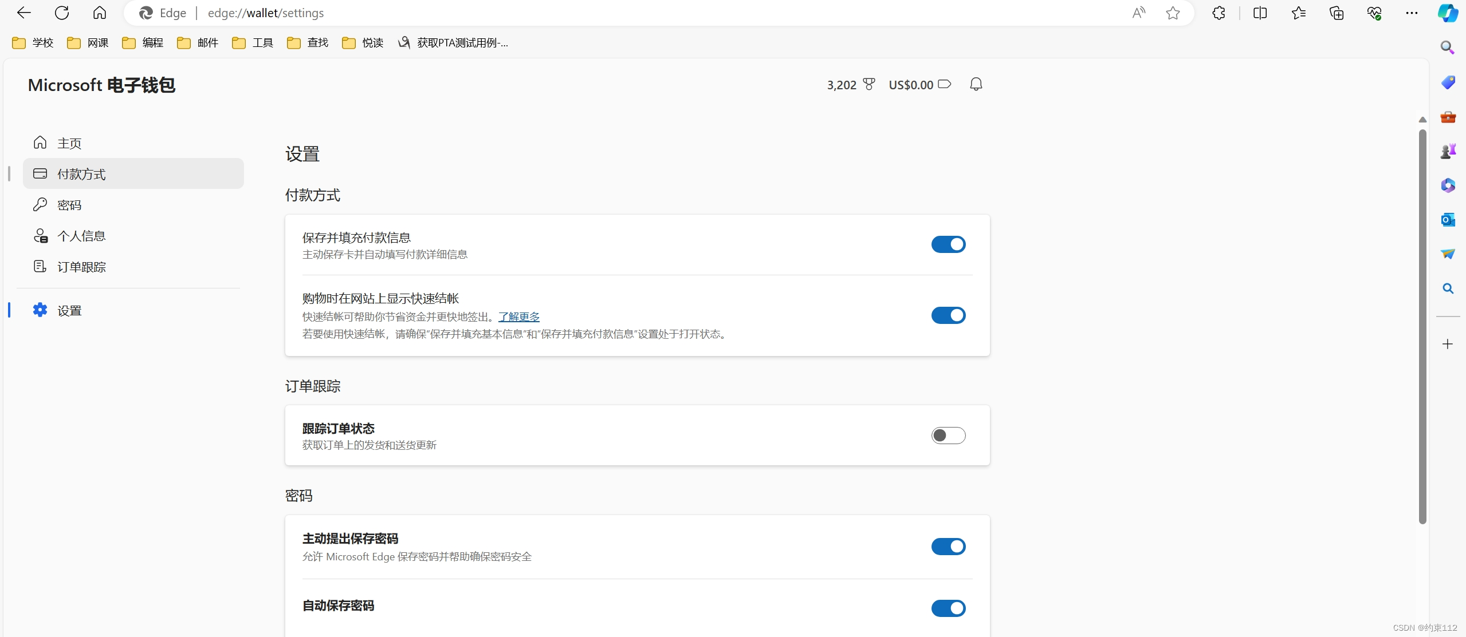Select 密码 in the left navigation
The image size is (1466, 637).
(69, 205)
